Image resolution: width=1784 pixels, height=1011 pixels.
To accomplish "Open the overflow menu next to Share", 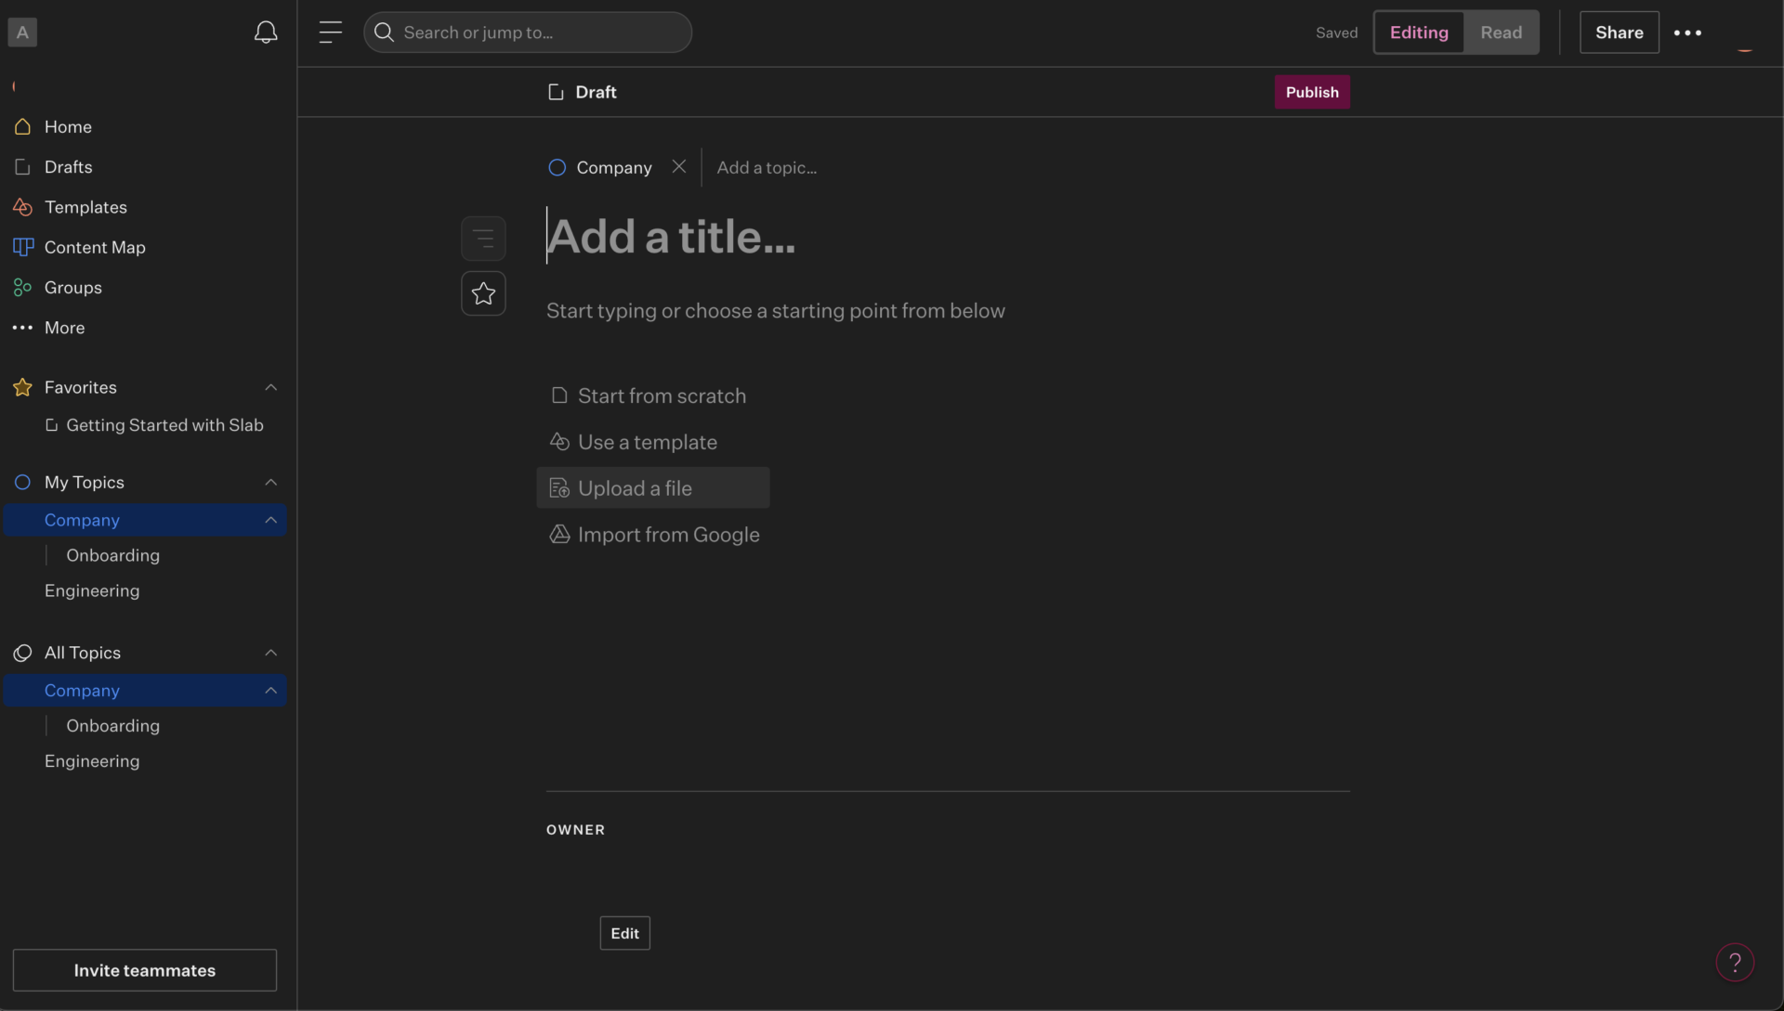I will click(x=1686, y=32).
